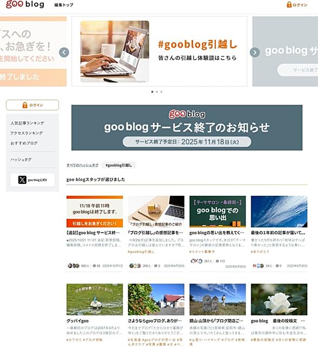Open 人気記事ランキング in the sidebar
318x347 pixels.
click(x=27, y=123)
